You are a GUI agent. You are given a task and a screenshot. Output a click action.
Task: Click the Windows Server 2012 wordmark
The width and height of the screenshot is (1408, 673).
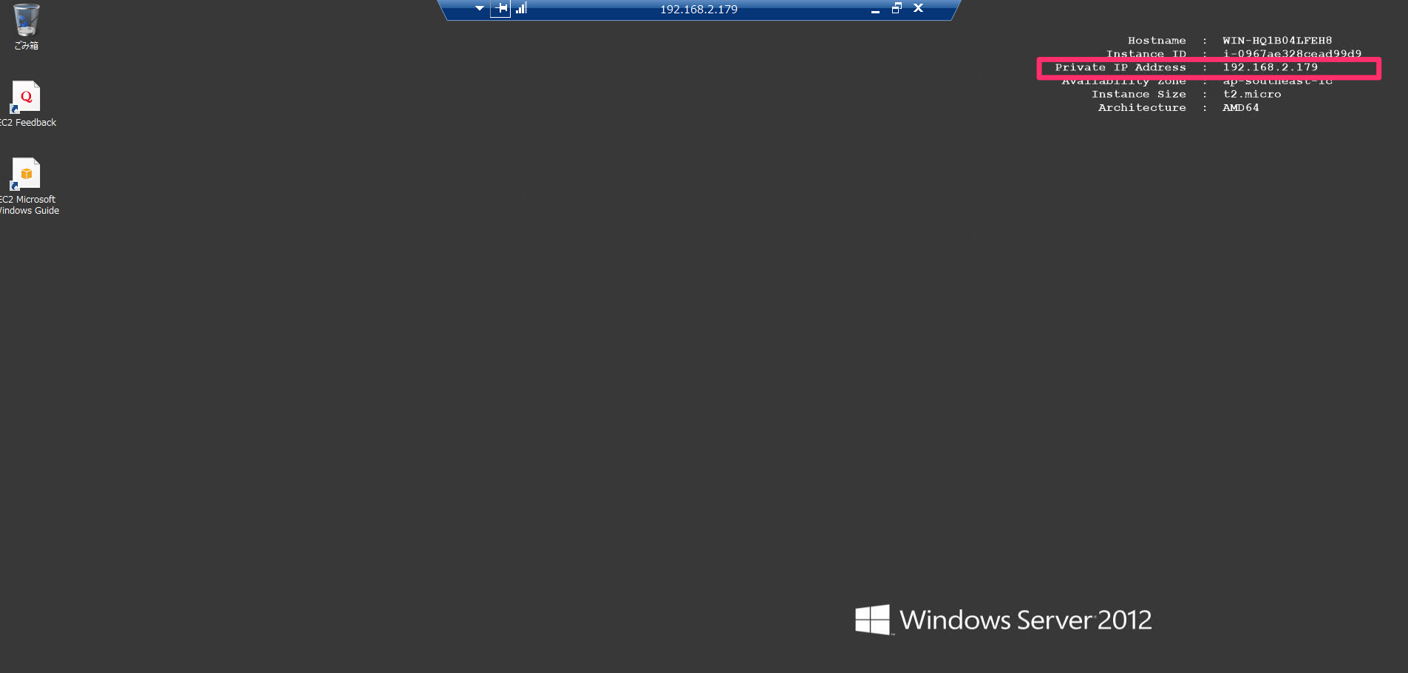click(1026, 620)
